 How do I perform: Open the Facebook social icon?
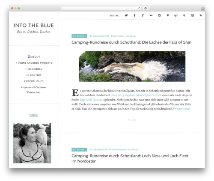[x=134, y=15]
